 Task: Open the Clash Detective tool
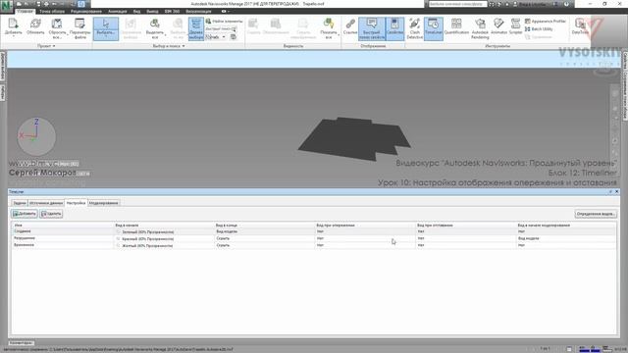pos(414,28)
